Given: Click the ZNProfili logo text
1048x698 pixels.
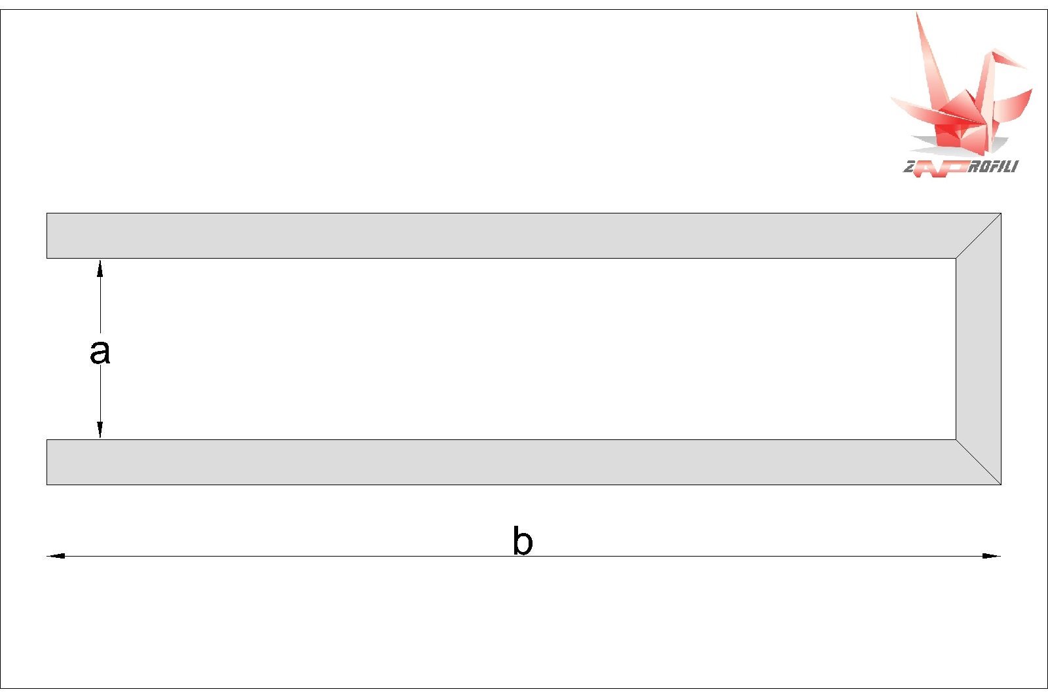Looking at the screenshot, I should 962,167.
